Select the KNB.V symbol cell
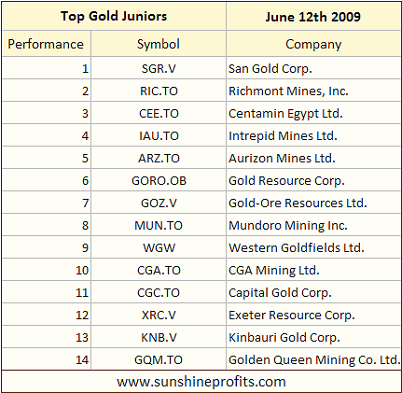Screen dimensions: 402x393 pos(159,337)
